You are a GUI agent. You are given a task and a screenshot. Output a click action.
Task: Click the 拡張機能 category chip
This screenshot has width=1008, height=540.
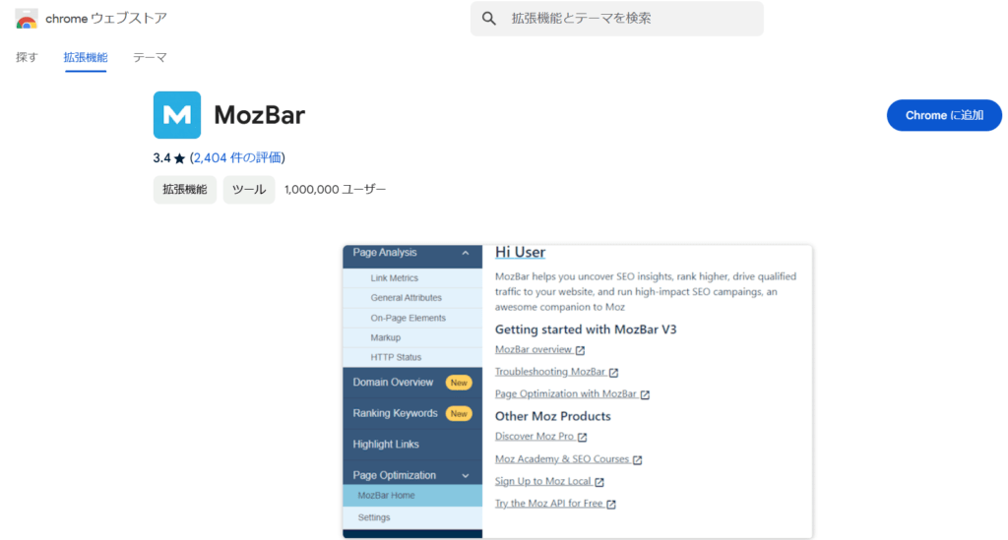[185, 190]
